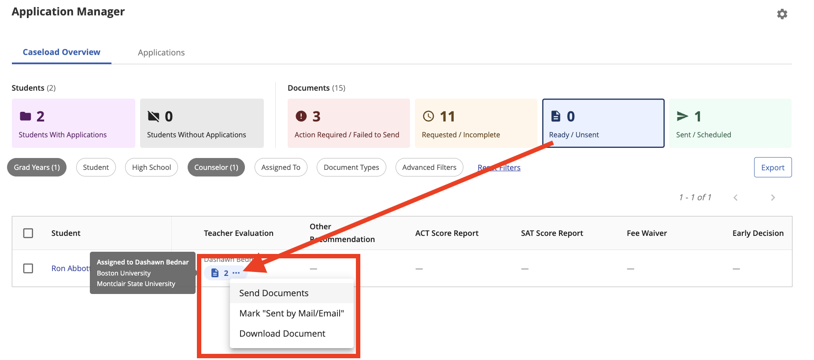
Task: Click the Montclair State University tooltip line
Action: click(136, 284)
